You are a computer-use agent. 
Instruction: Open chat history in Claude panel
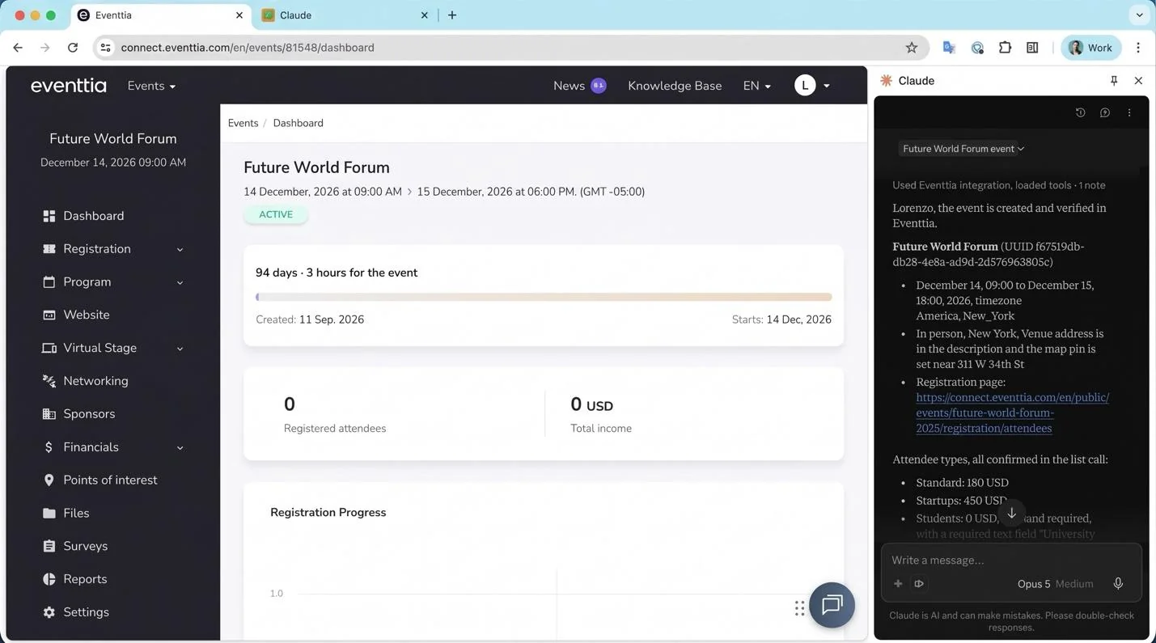pyautogui.click(x=1080, y=113)
